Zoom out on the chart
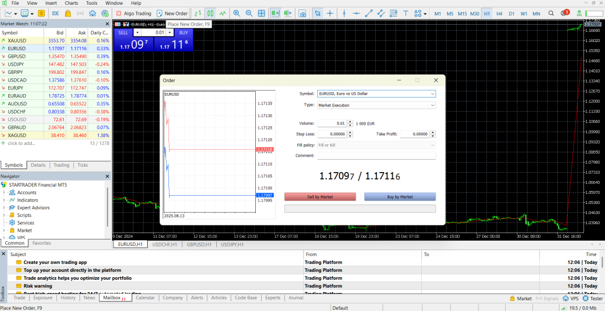605x311 pixels. [249, 13]
